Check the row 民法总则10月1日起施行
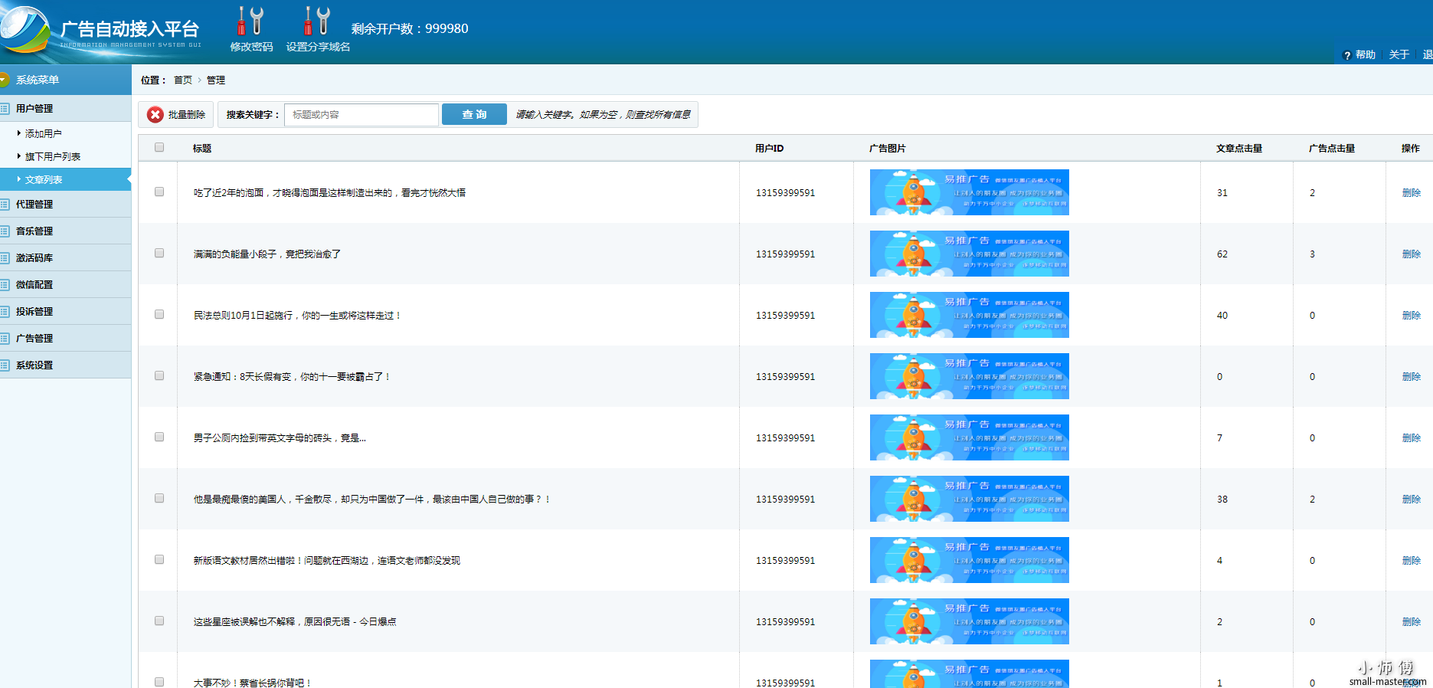 pos(159,314)
